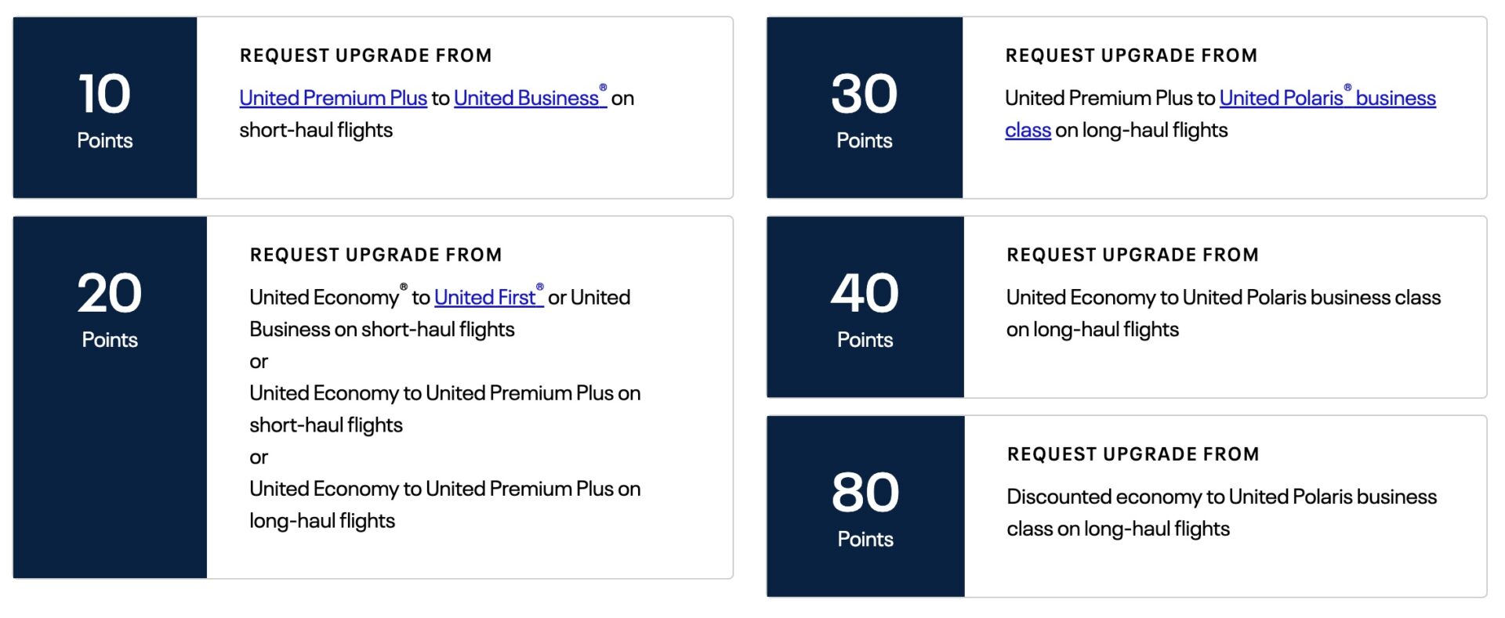Click the REQUEST UPGRADE FROM heading beside 10 Points
Viewport: 1505px width, 618px height.
tap(365, 55)
